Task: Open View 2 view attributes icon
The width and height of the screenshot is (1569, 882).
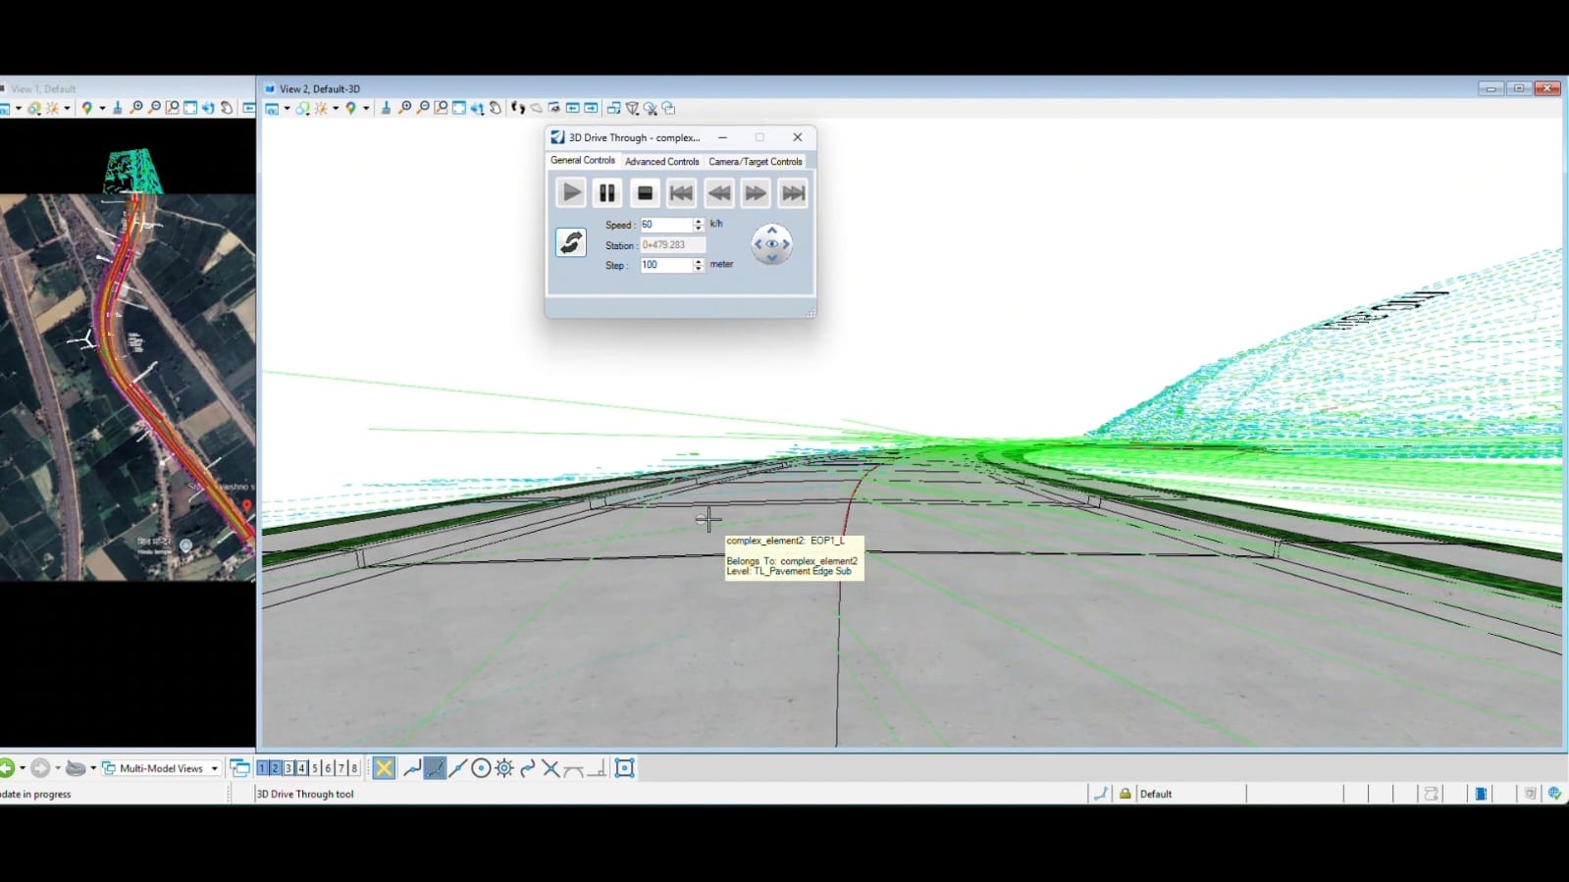Action: pos(273,108)
